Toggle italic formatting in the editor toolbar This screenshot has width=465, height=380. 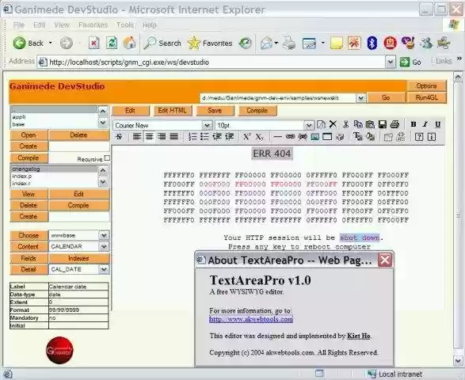tap(425, 124)
